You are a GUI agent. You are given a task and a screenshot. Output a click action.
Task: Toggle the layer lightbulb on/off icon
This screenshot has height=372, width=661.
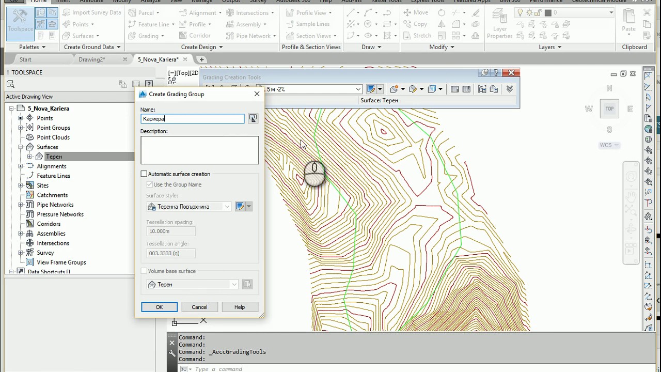(x=520, y=12)
